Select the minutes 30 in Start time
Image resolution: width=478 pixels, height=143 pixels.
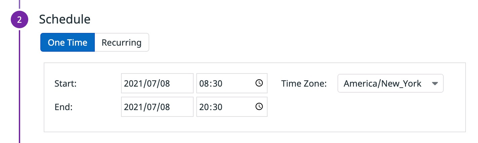(x=217, y=84)
